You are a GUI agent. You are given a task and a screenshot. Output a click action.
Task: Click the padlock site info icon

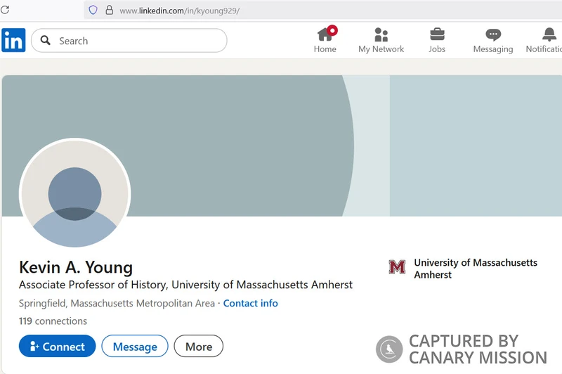click(110, 10)
